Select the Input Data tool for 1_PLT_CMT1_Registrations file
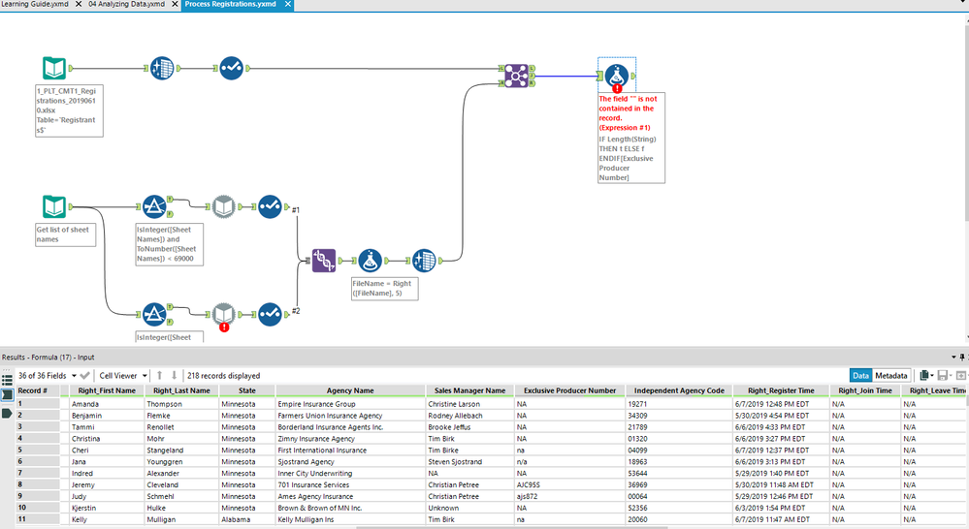969x529 pixels. 54,68
